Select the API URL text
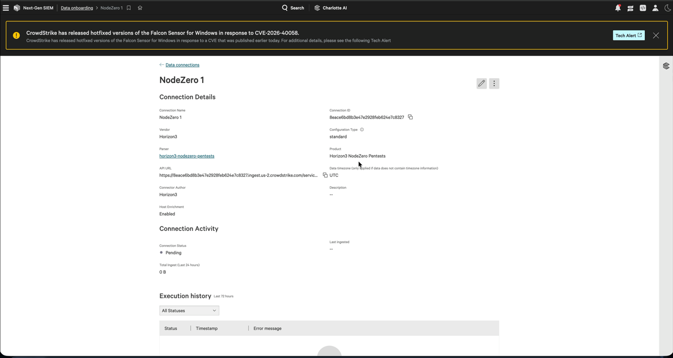Viewport: 673px width, 358px height. coord(238,175)
